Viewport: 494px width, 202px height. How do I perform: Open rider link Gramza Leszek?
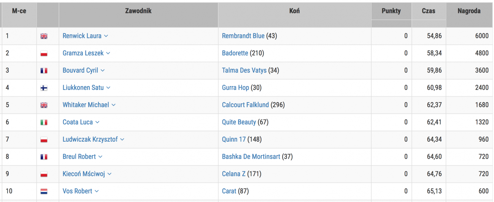pos(83,53)
